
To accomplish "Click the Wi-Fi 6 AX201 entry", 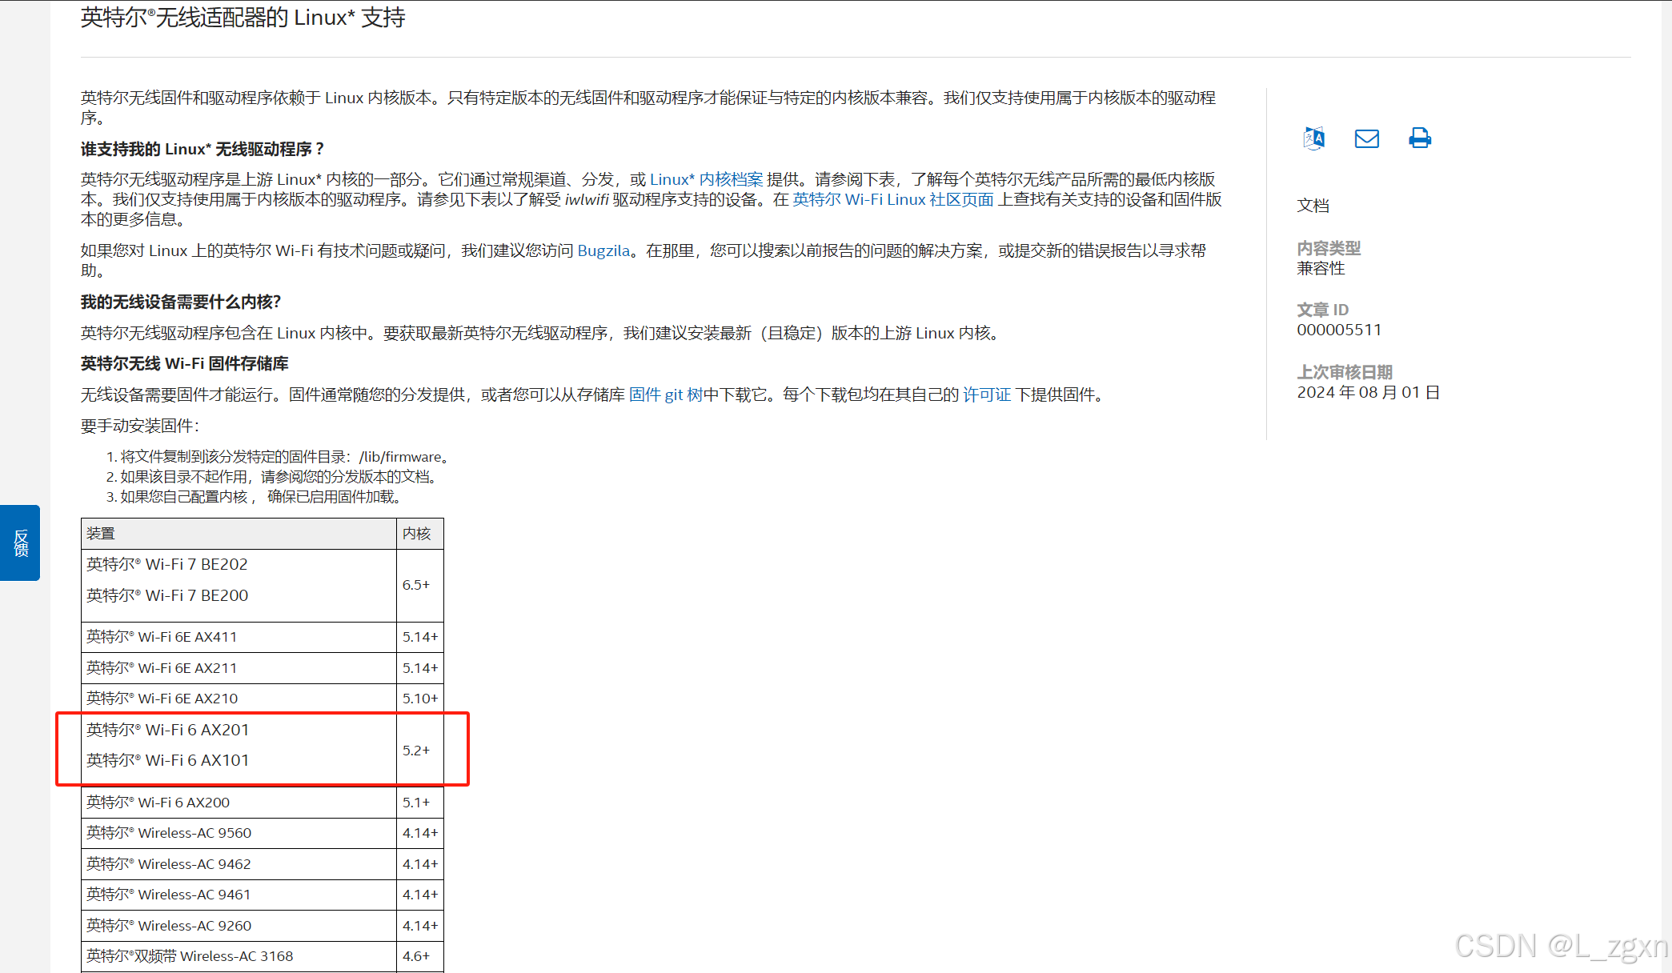I will [x=168, y=730].
